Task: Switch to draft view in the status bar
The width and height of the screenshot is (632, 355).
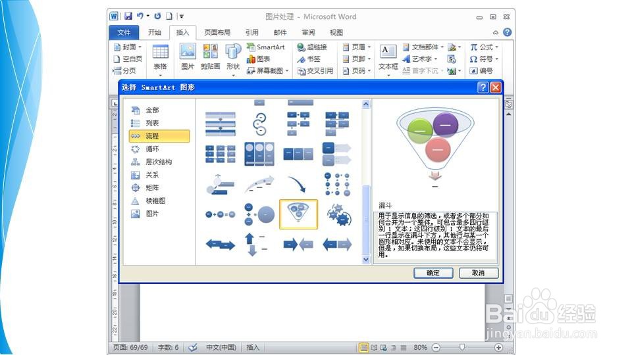Action: pos(403,347)
